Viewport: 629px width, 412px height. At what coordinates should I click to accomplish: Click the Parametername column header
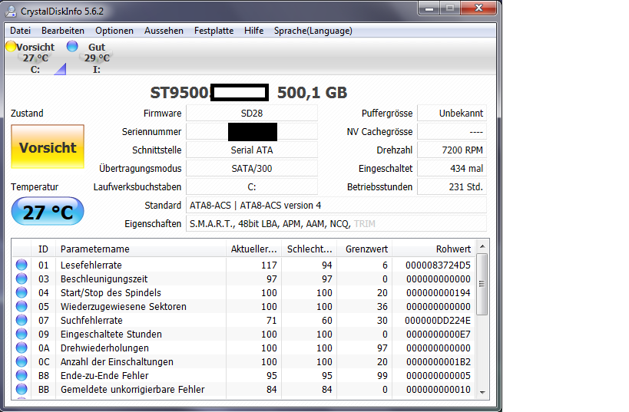pos(141,249)
